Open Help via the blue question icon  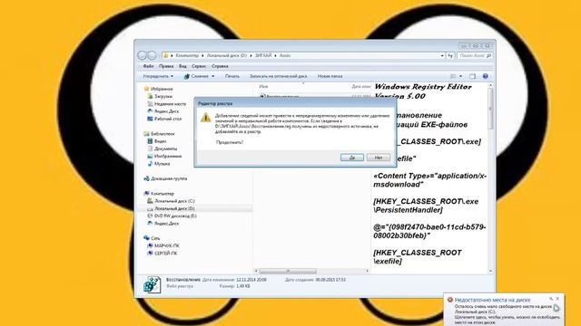(485, 76)
